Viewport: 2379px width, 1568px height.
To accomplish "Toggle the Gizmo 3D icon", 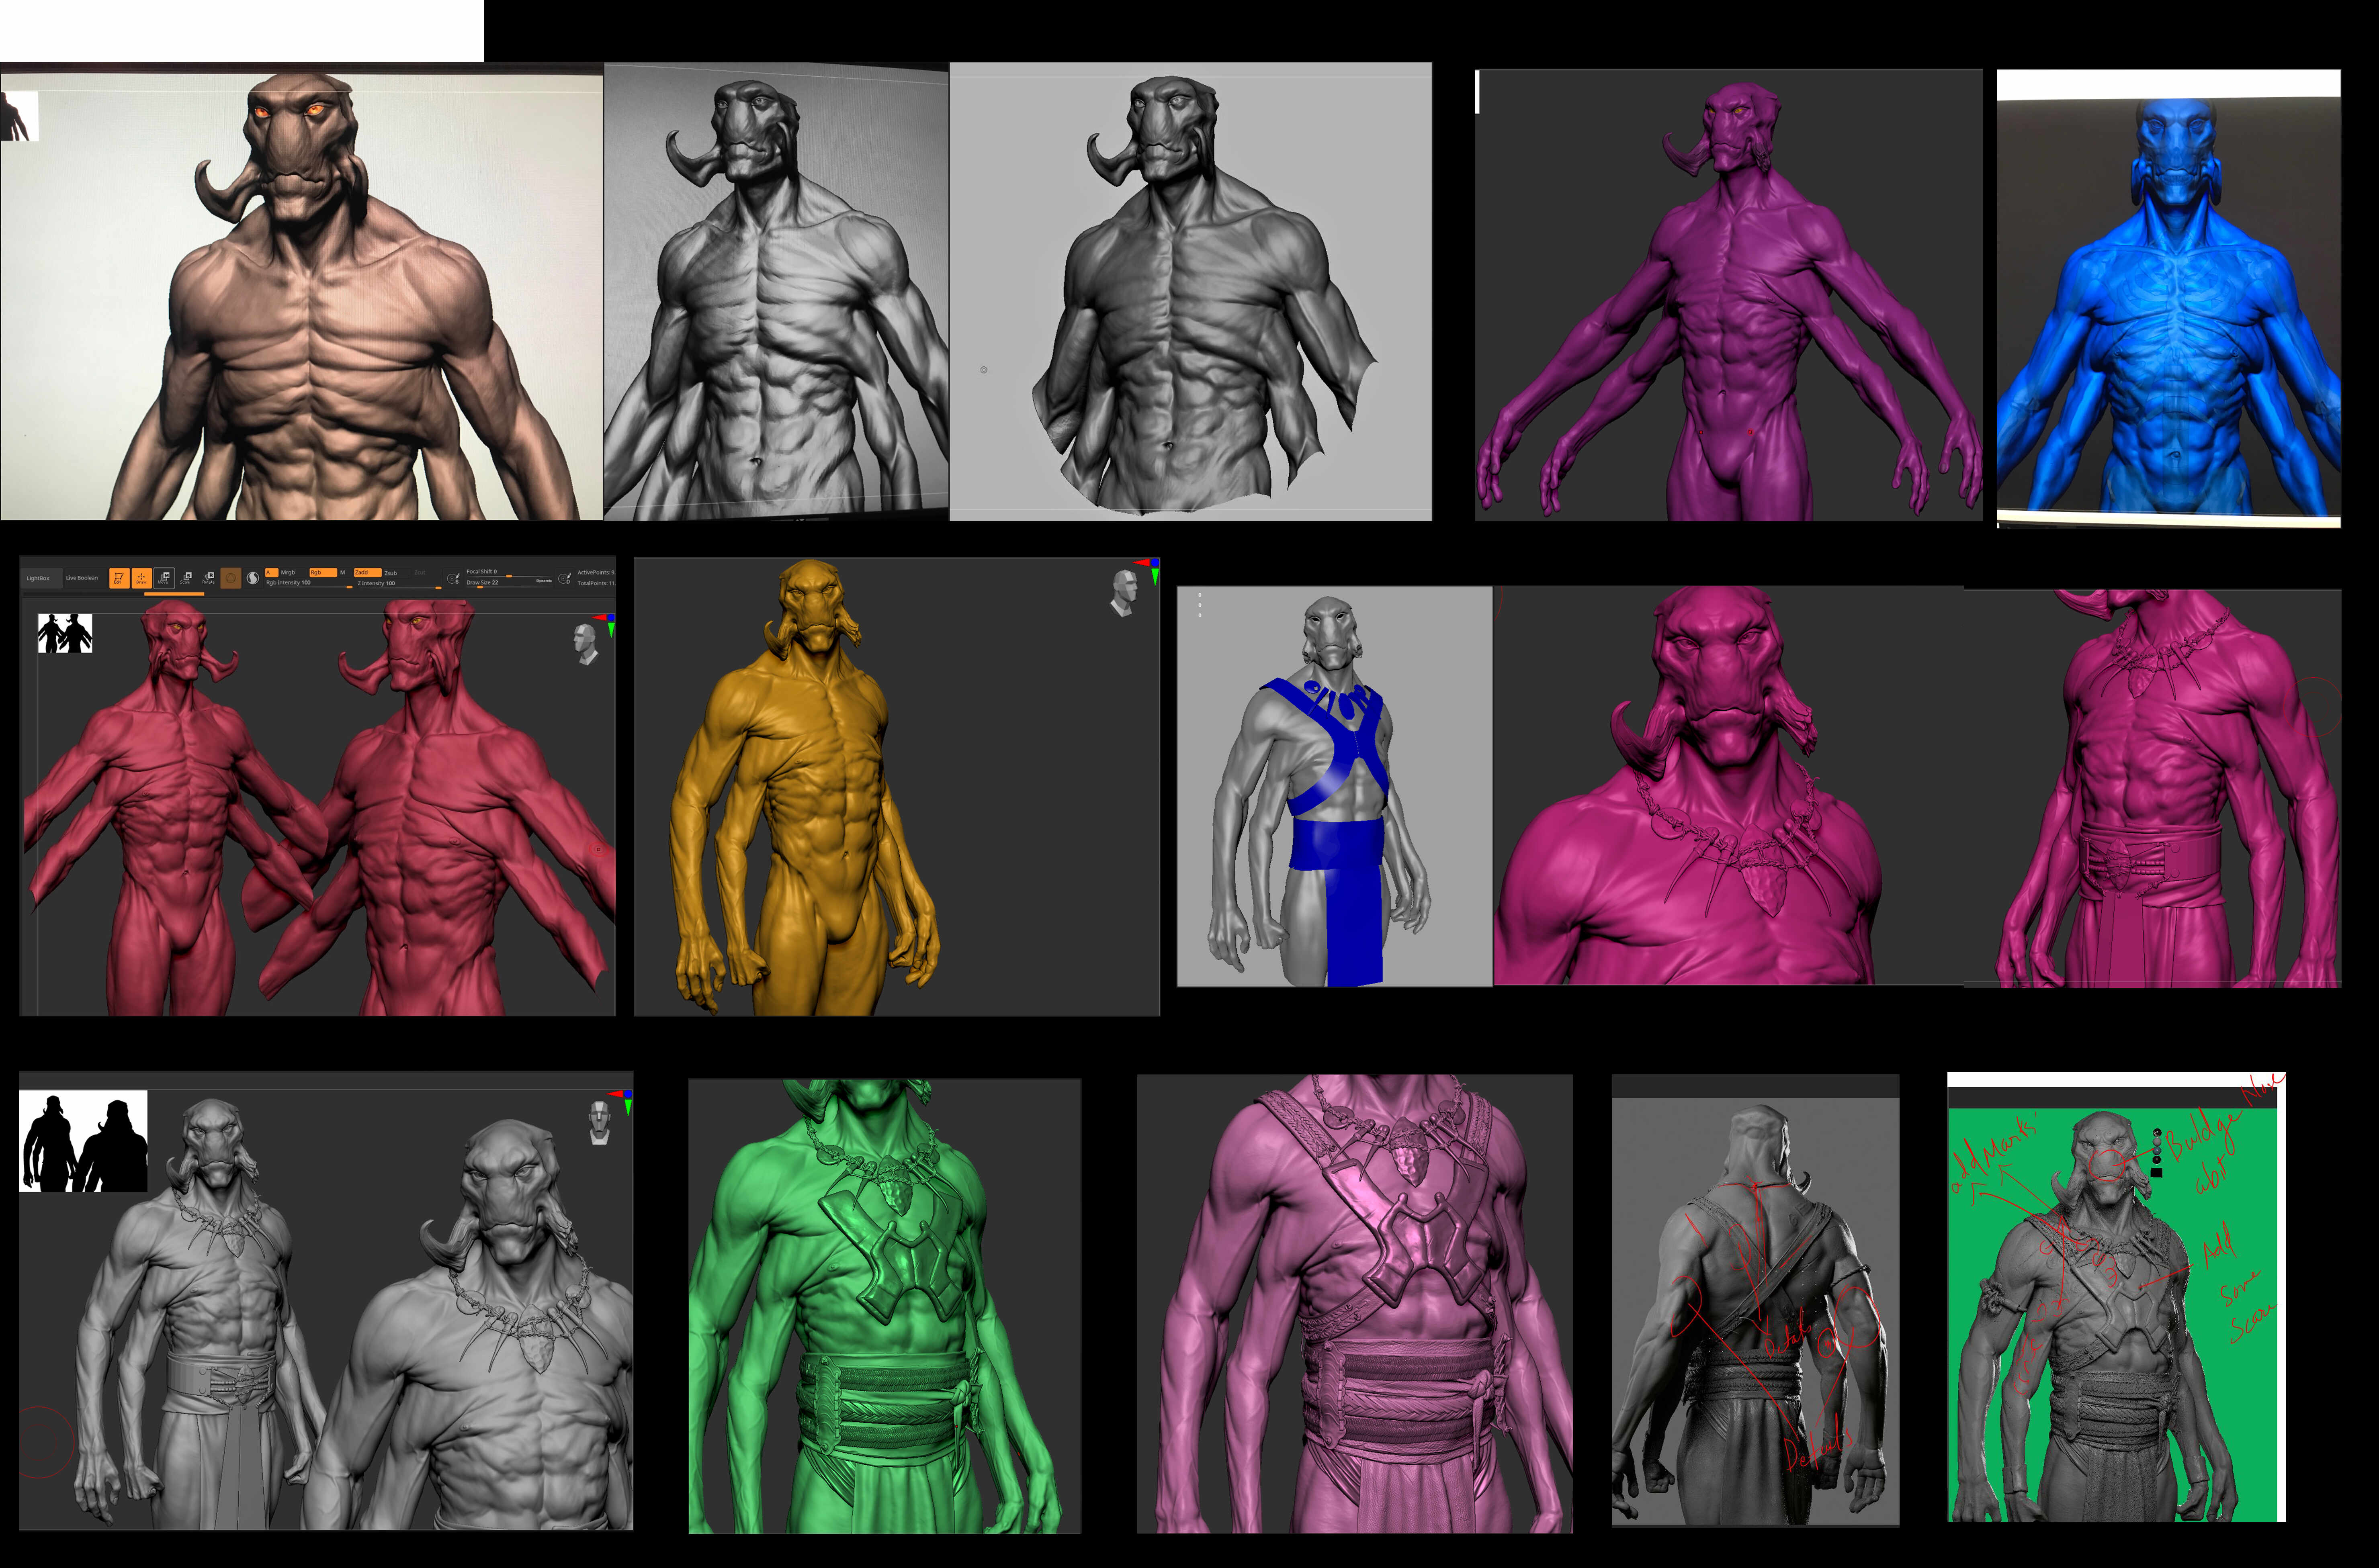I will [231, 578].
